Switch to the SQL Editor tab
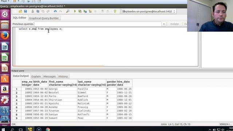The width and height of the screenshot is (233, 131). pos(19,18)
